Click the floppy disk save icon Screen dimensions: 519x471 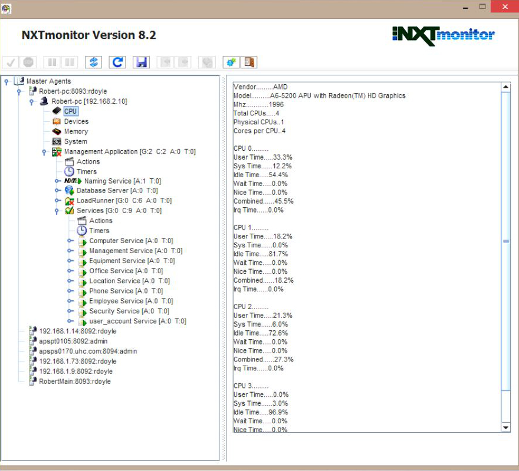click(141, 62)
